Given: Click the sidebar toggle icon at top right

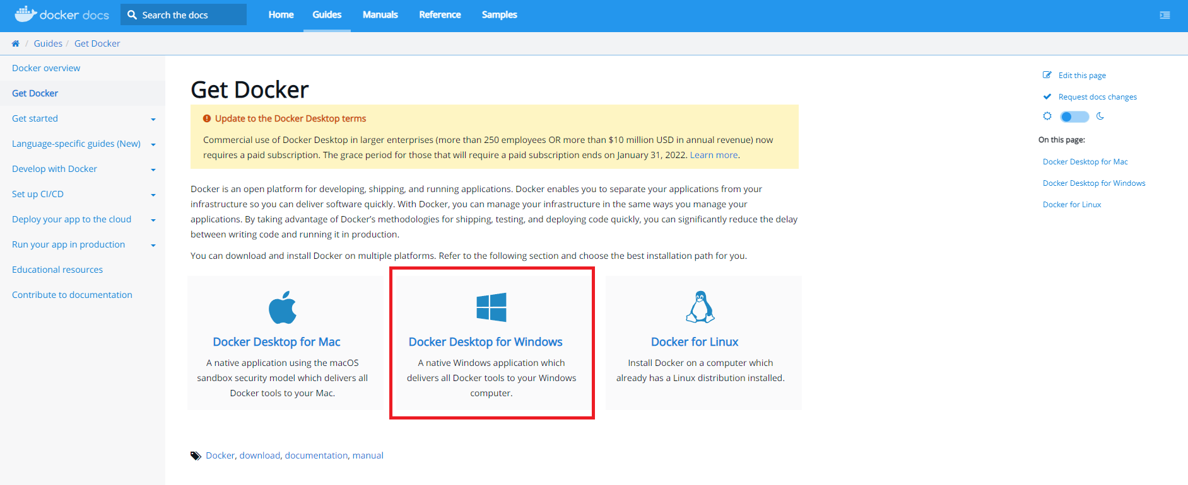Looking at the screenshot, I should [x=1165, y=15].
